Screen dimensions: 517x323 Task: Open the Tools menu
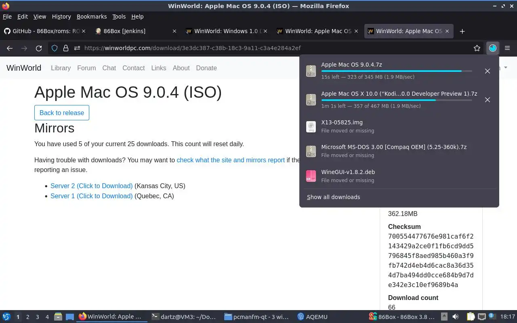tap(119, 17)
